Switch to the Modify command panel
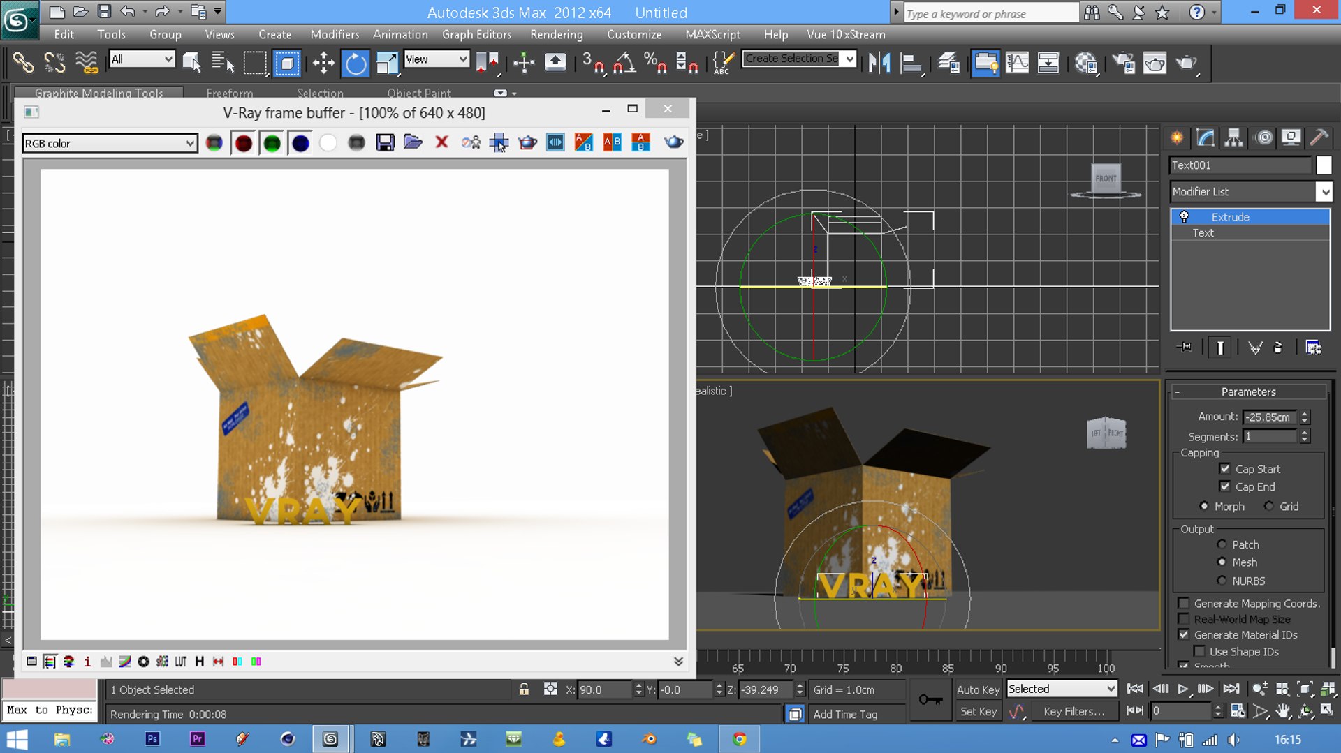 [x=1206, y=137]
